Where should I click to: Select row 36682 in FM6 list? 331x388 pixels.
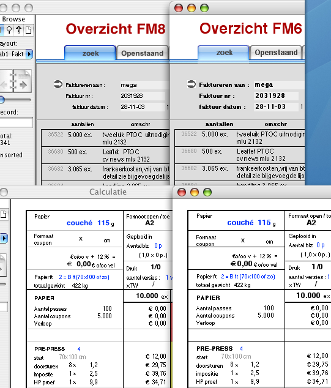click(x=240, y=172)
